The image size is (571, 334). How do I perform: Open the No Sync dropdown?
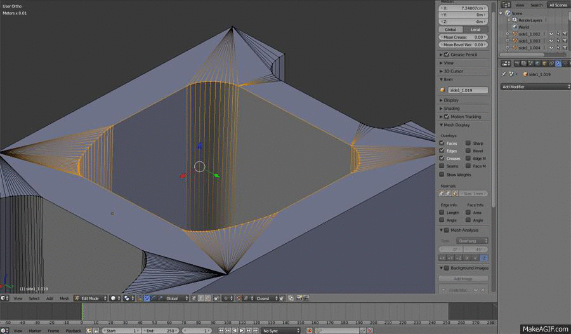(280, 330)
